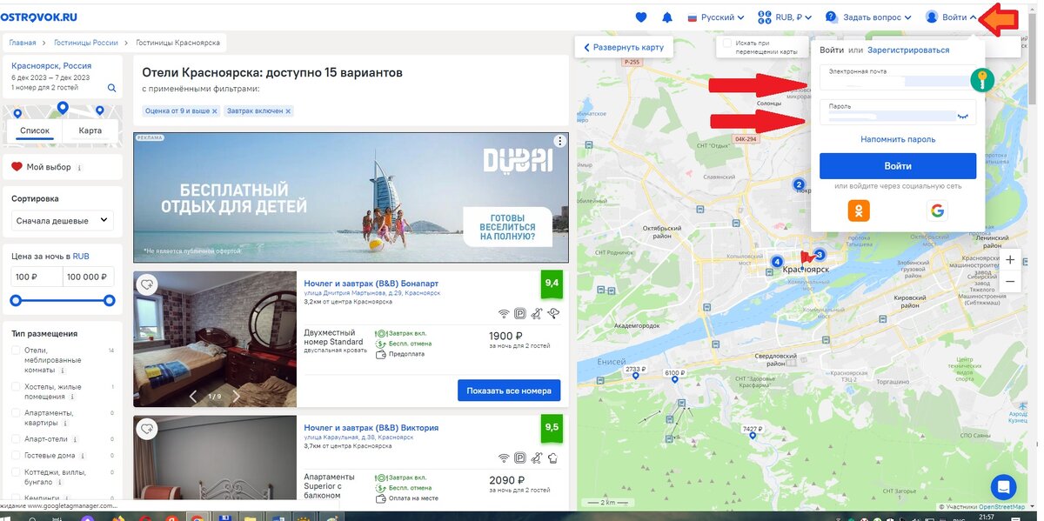Click the parking amenity icon for Бонапарт
The image size is (1044, 521).
520,313
